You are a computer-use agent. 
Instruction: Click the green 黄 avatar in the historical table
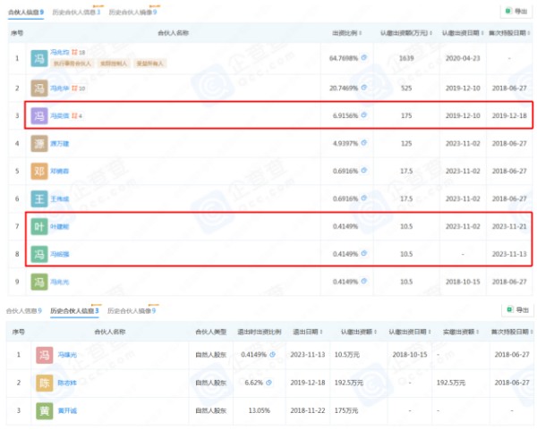point(45,411)
